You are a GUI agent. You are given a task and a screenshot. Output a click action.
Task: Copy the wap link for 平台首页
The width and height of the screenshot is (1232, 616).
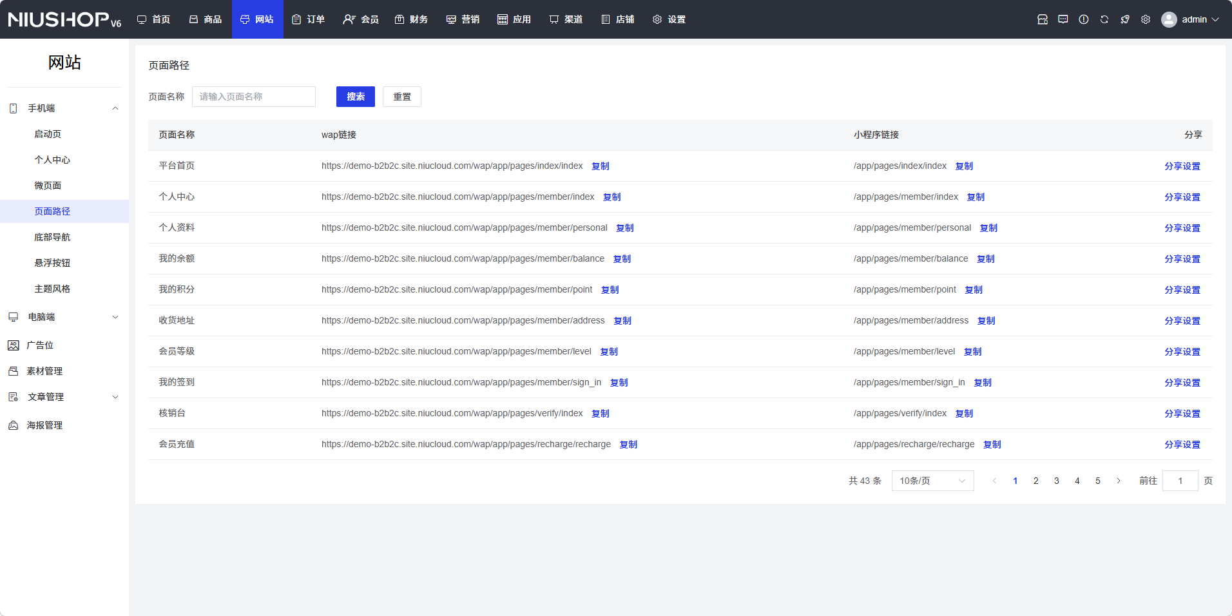click(x=600, y=166)
